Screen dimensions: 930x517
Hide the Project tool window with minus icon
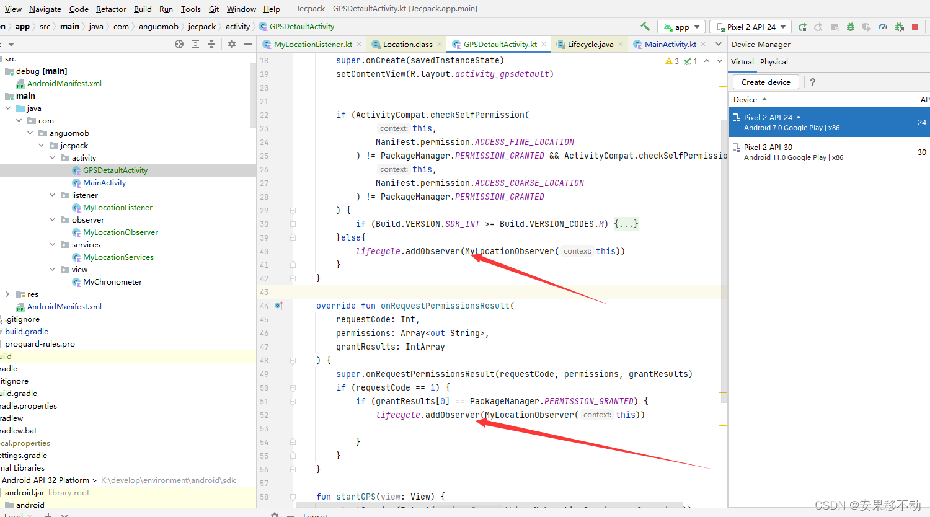248,44
